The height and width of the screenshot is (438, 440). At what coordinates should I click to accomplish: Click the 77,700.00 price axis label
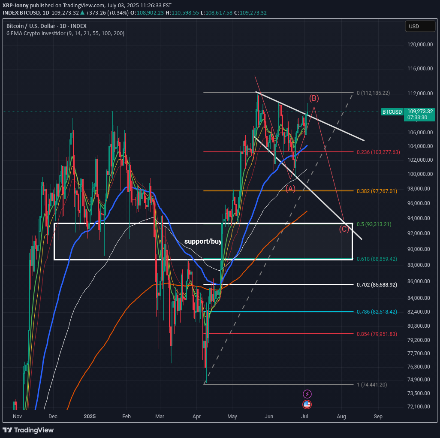pos(419,353)
